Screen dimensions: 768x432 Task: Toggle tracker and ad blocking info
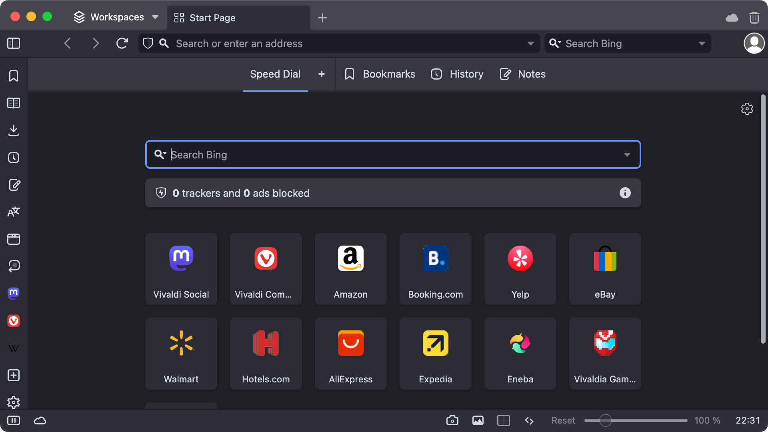pyautogui.click(x=625, y=192)
